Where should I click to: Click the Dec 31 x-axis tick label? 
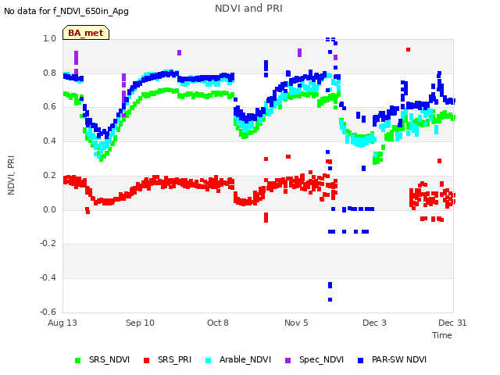point(452,323)
